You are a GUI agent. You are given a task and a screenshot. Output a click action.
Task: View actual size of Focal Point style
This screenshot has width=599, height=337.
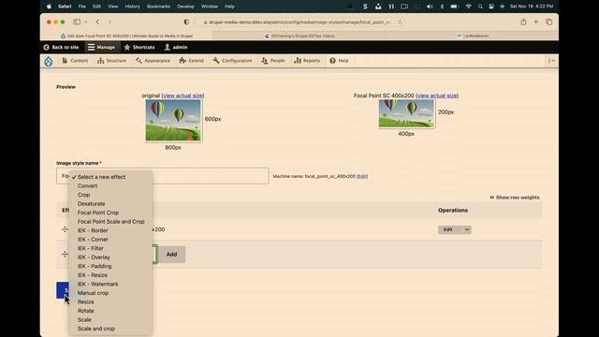pyautogui.click(x=437, y=95)
